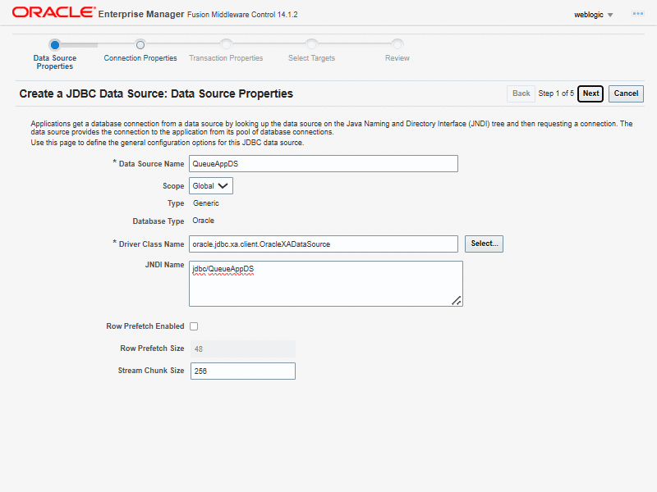The width and height of the screenshot is (657, 492).
Task: Click the Select Targets step circle
Action: 311,44
